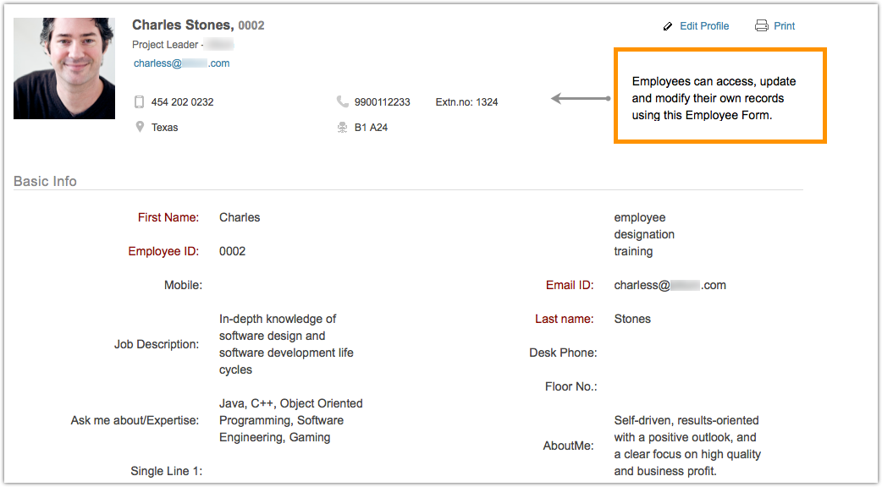Click the pencil icon beside Edit Profile
The image size is (882, 487).
(x=668, y=26)
